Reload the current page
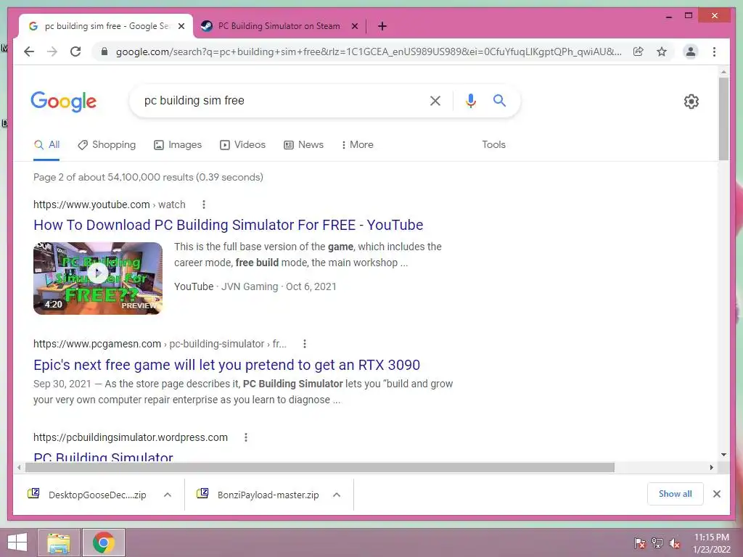The width and height of the screenshot is (743, 557). click(x=75, y=51)
